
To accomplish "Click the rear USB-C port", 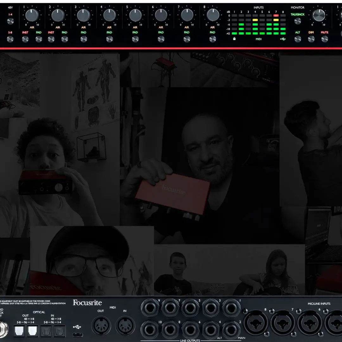I will tap(78, 335).
